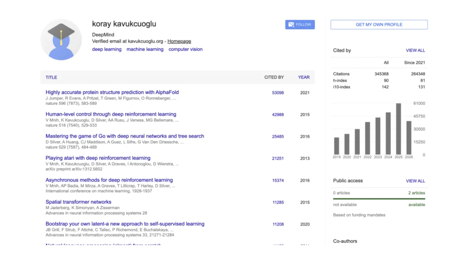Screen dimensions: 449x256
Task: Click the Cited By column header
Action: (x=274, y=78)
